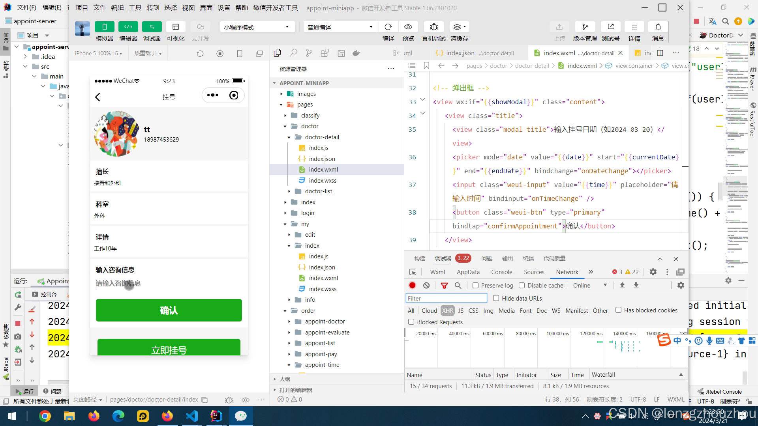The image size is (758, 426).
Task: Click the compile refresh icon
Action: point(388,27)
